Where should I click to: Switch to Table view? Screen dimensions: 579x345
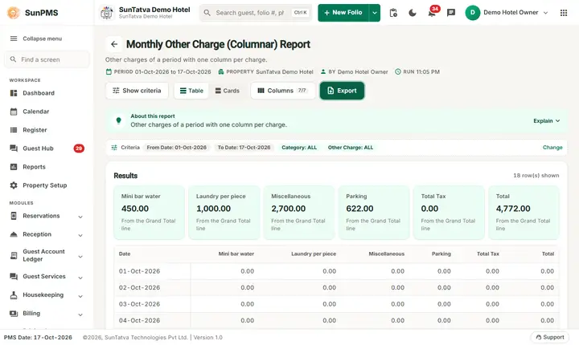[191, 91]
